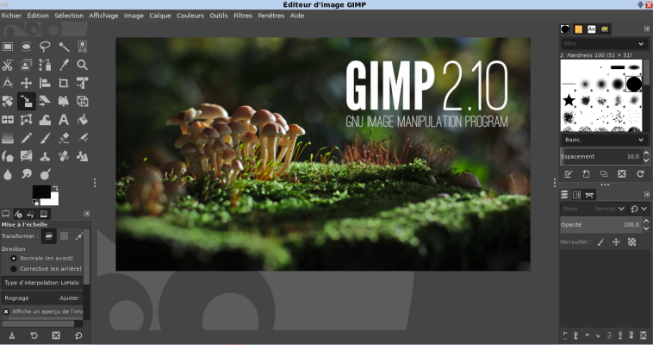Switch to the Channels tab

pyautogui.click(x=577, y=194)
